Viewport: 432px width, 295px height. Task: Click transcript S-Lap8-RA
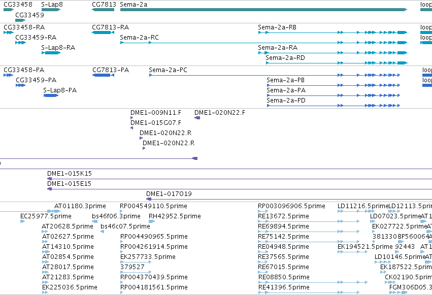tap(51, 53)
